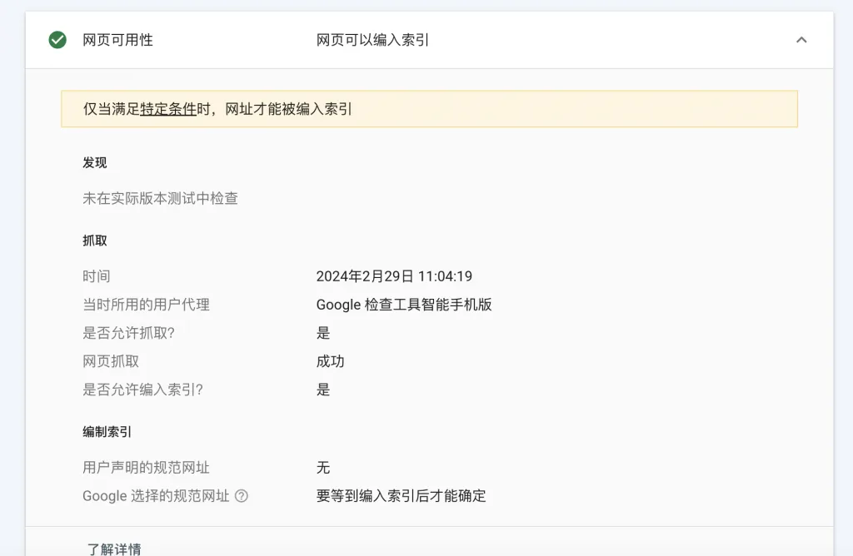Click the 当时所用的用户代理 label
The image size is (853, 556).
tap(146, 305)
